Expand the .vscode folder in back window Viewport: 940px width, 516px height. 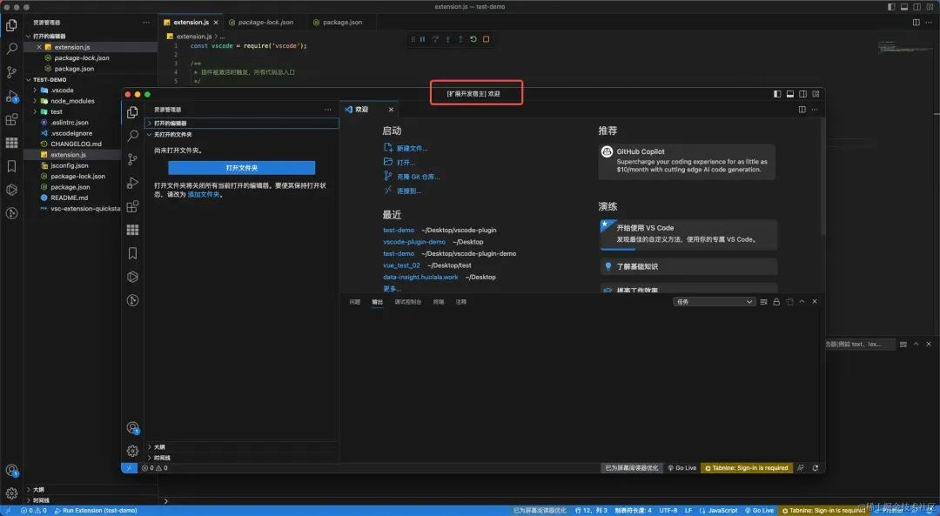click(x=91, y=90)
